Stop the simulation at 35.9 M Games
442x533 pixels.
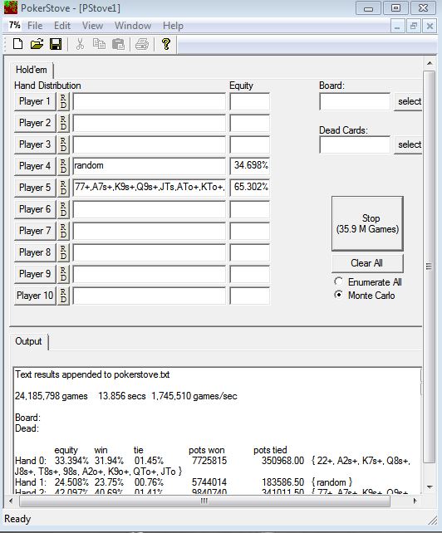367,223
